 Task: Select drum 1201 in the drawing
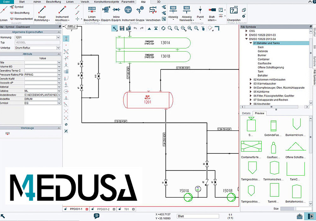click(x=148, y=100)
